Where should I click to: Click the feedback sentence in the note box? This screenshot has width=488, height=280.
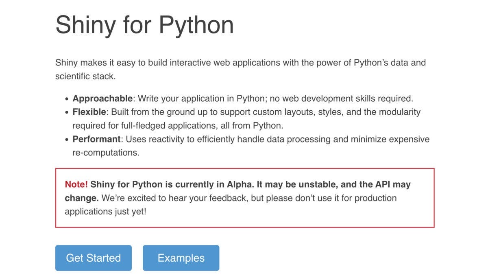(244, 198)
